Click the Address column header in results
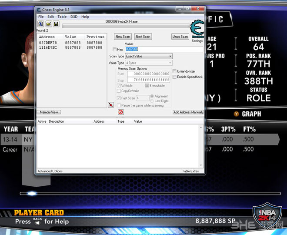The height and width of the screenshot is (235, 287). click(x=47, y=37)
